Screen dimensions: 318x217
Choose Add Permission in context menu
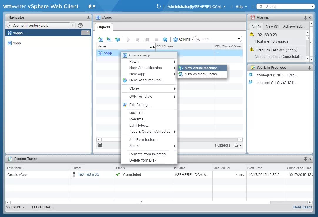(149, 139)
